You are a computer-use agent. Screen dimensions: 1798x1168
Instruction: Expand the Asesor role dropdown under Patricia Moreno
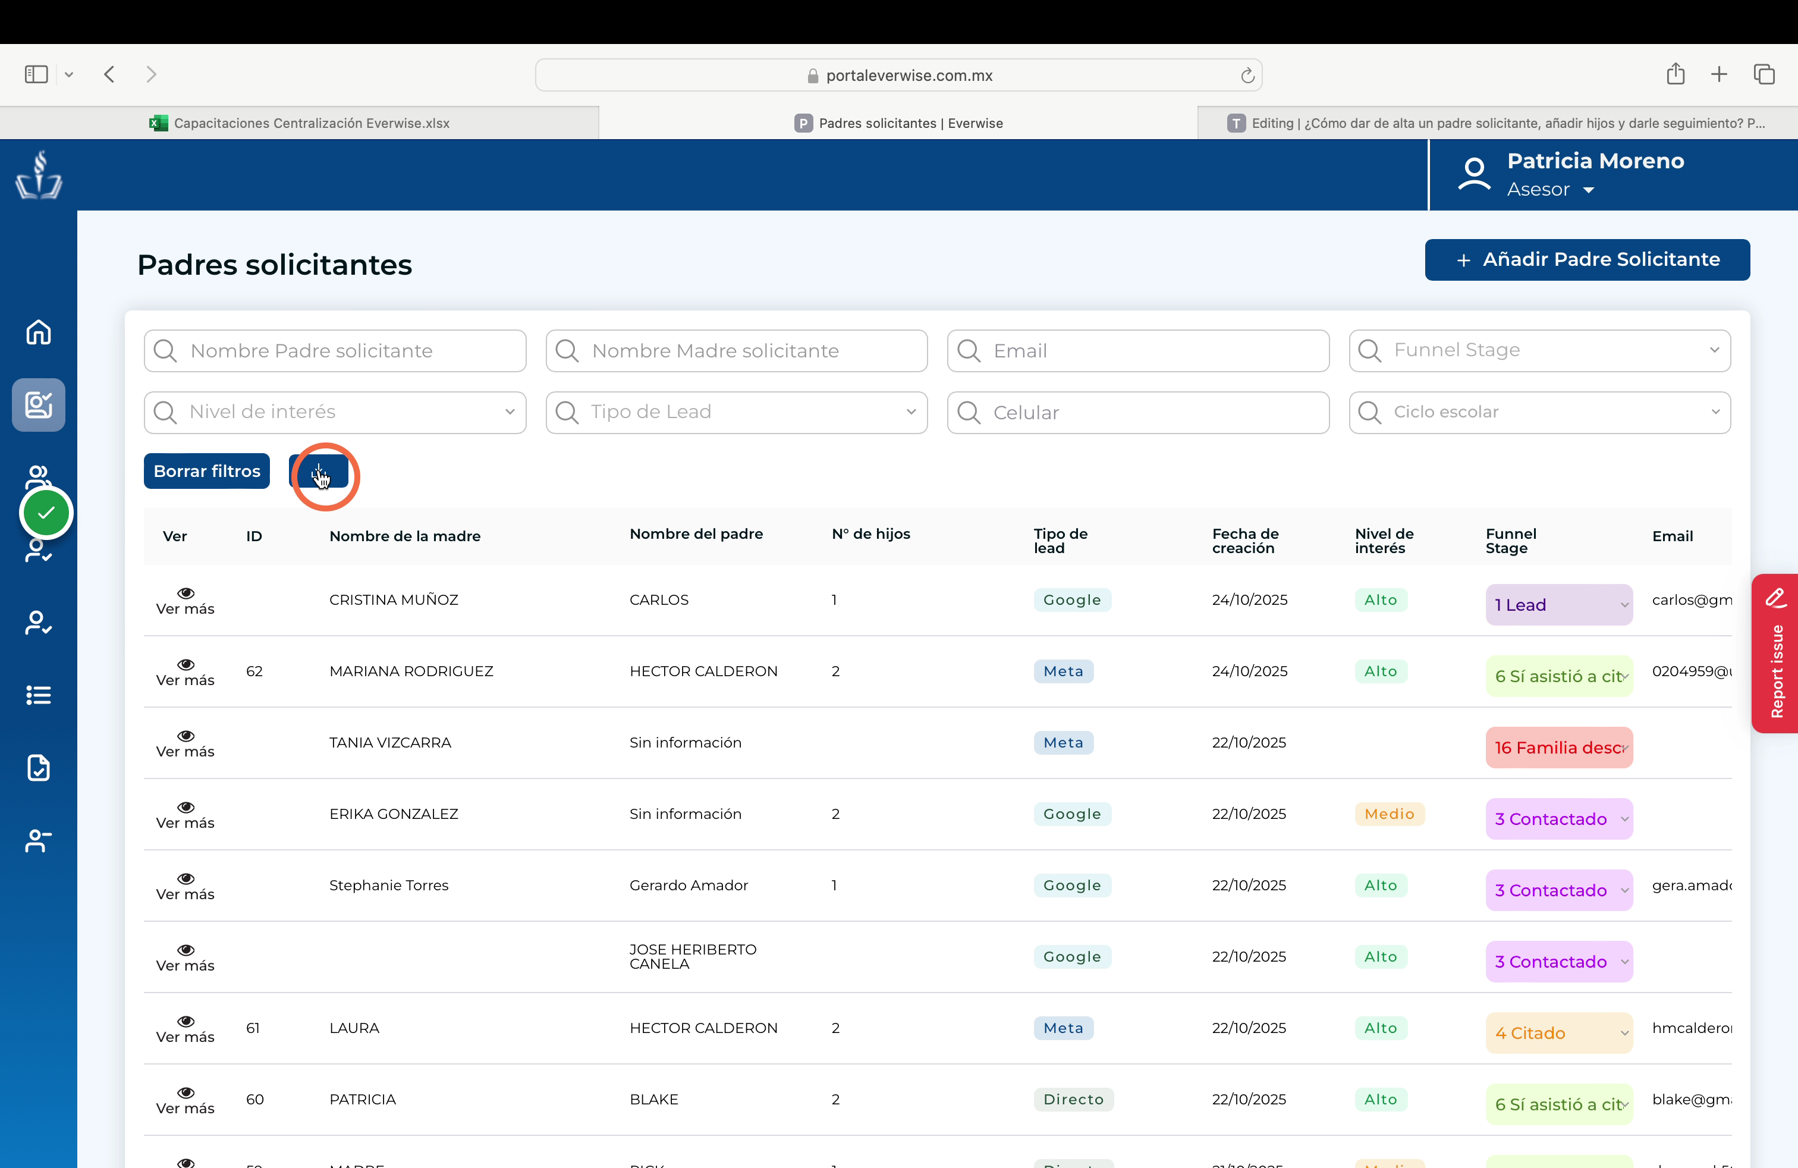[x=1550, y=190]
